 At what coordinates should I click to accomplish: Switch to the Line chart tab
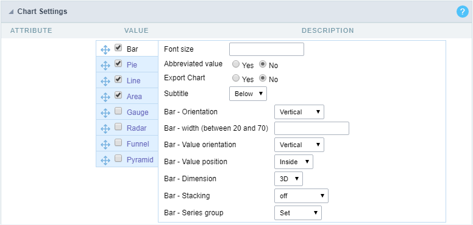(x=133, y=81)
